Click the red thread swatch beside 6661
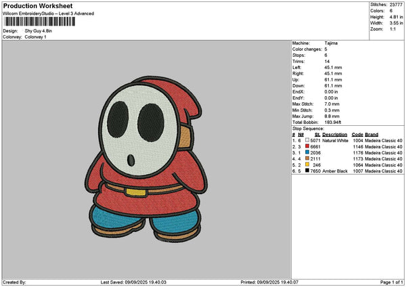This screenshot has height=287, width=406. pos(307,146)
